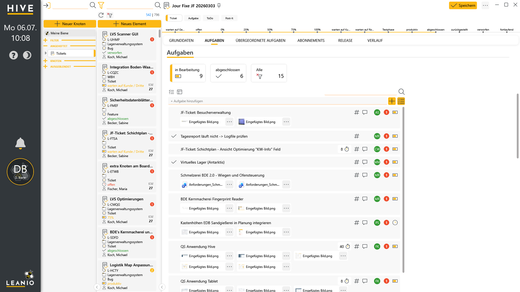Switch to board layout view icon
Image resolution: width=520 pixels, height=292 pixels.
pyautogui.click(x=180, y=92)
